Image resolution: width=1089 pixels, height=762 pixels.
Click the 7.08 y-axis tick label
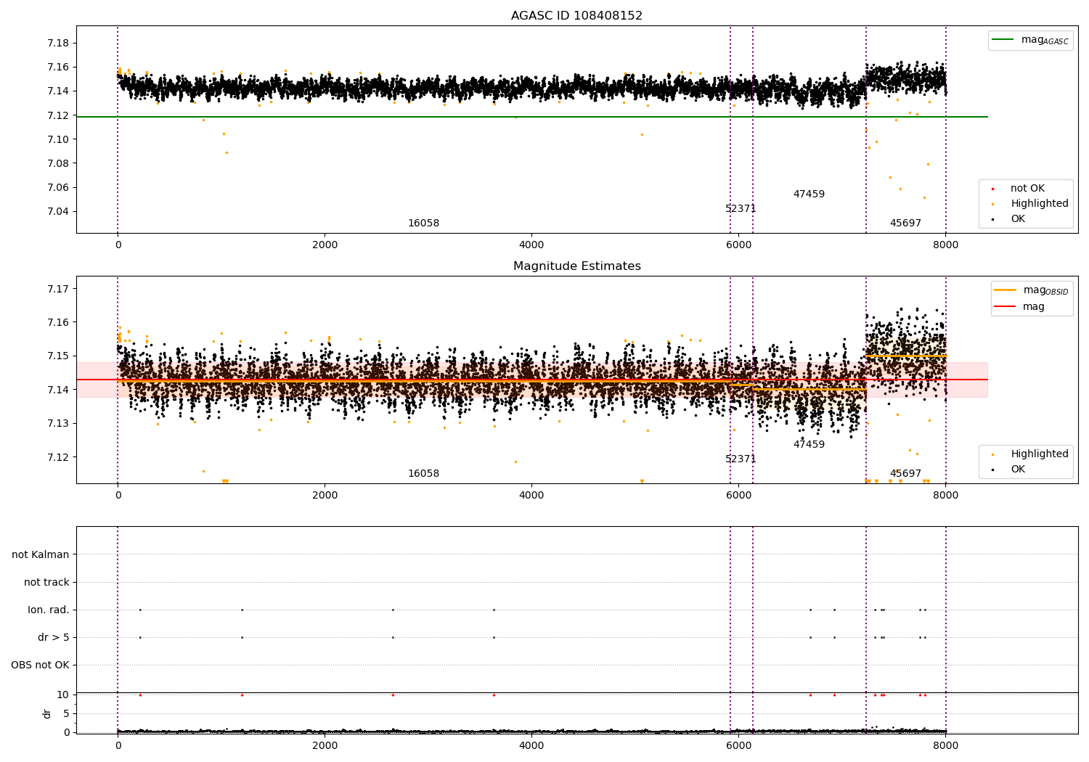(57, 163)
